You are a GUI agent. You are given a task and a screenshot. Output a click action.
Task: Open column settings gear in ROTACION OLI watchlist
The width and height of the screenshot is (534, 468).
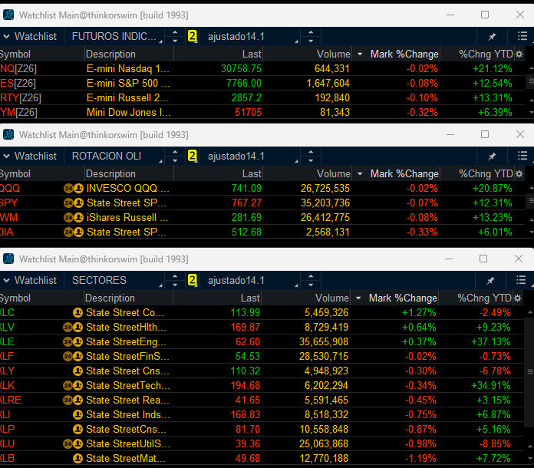(x=519, y=173)
